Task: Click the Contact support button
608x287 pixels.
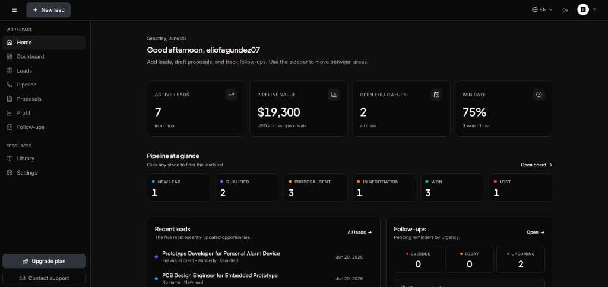Action: tap(44, 278)
